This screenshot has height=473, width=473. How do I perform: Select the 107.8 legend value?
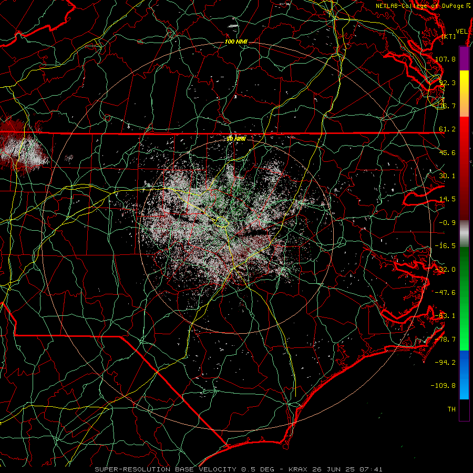[445, 59]
